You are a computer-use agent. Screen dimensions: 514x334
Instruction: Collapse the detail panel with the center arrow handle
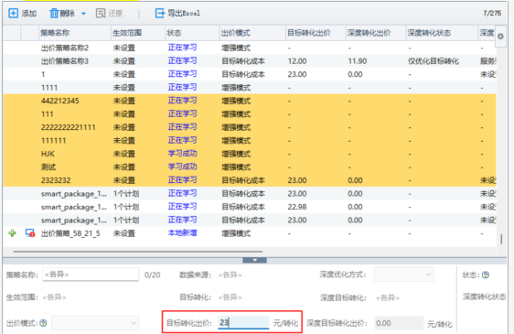(x=254, y=260)
